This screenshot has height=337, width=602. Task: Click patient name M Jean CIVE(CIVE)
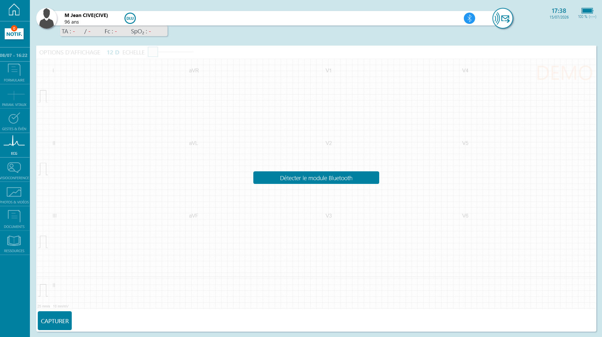[x=86, y=15]
